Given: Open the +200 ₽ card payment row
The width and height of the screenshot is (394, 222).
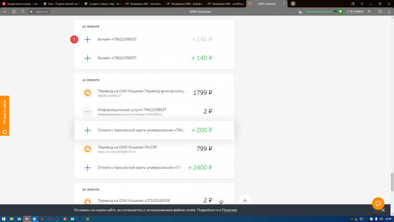Looking at the screenshot, I should point(154,130).
